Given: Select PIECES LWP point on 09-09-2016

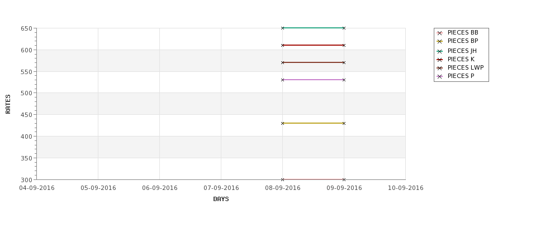Looking at the screenshot, I should point(344,63).
